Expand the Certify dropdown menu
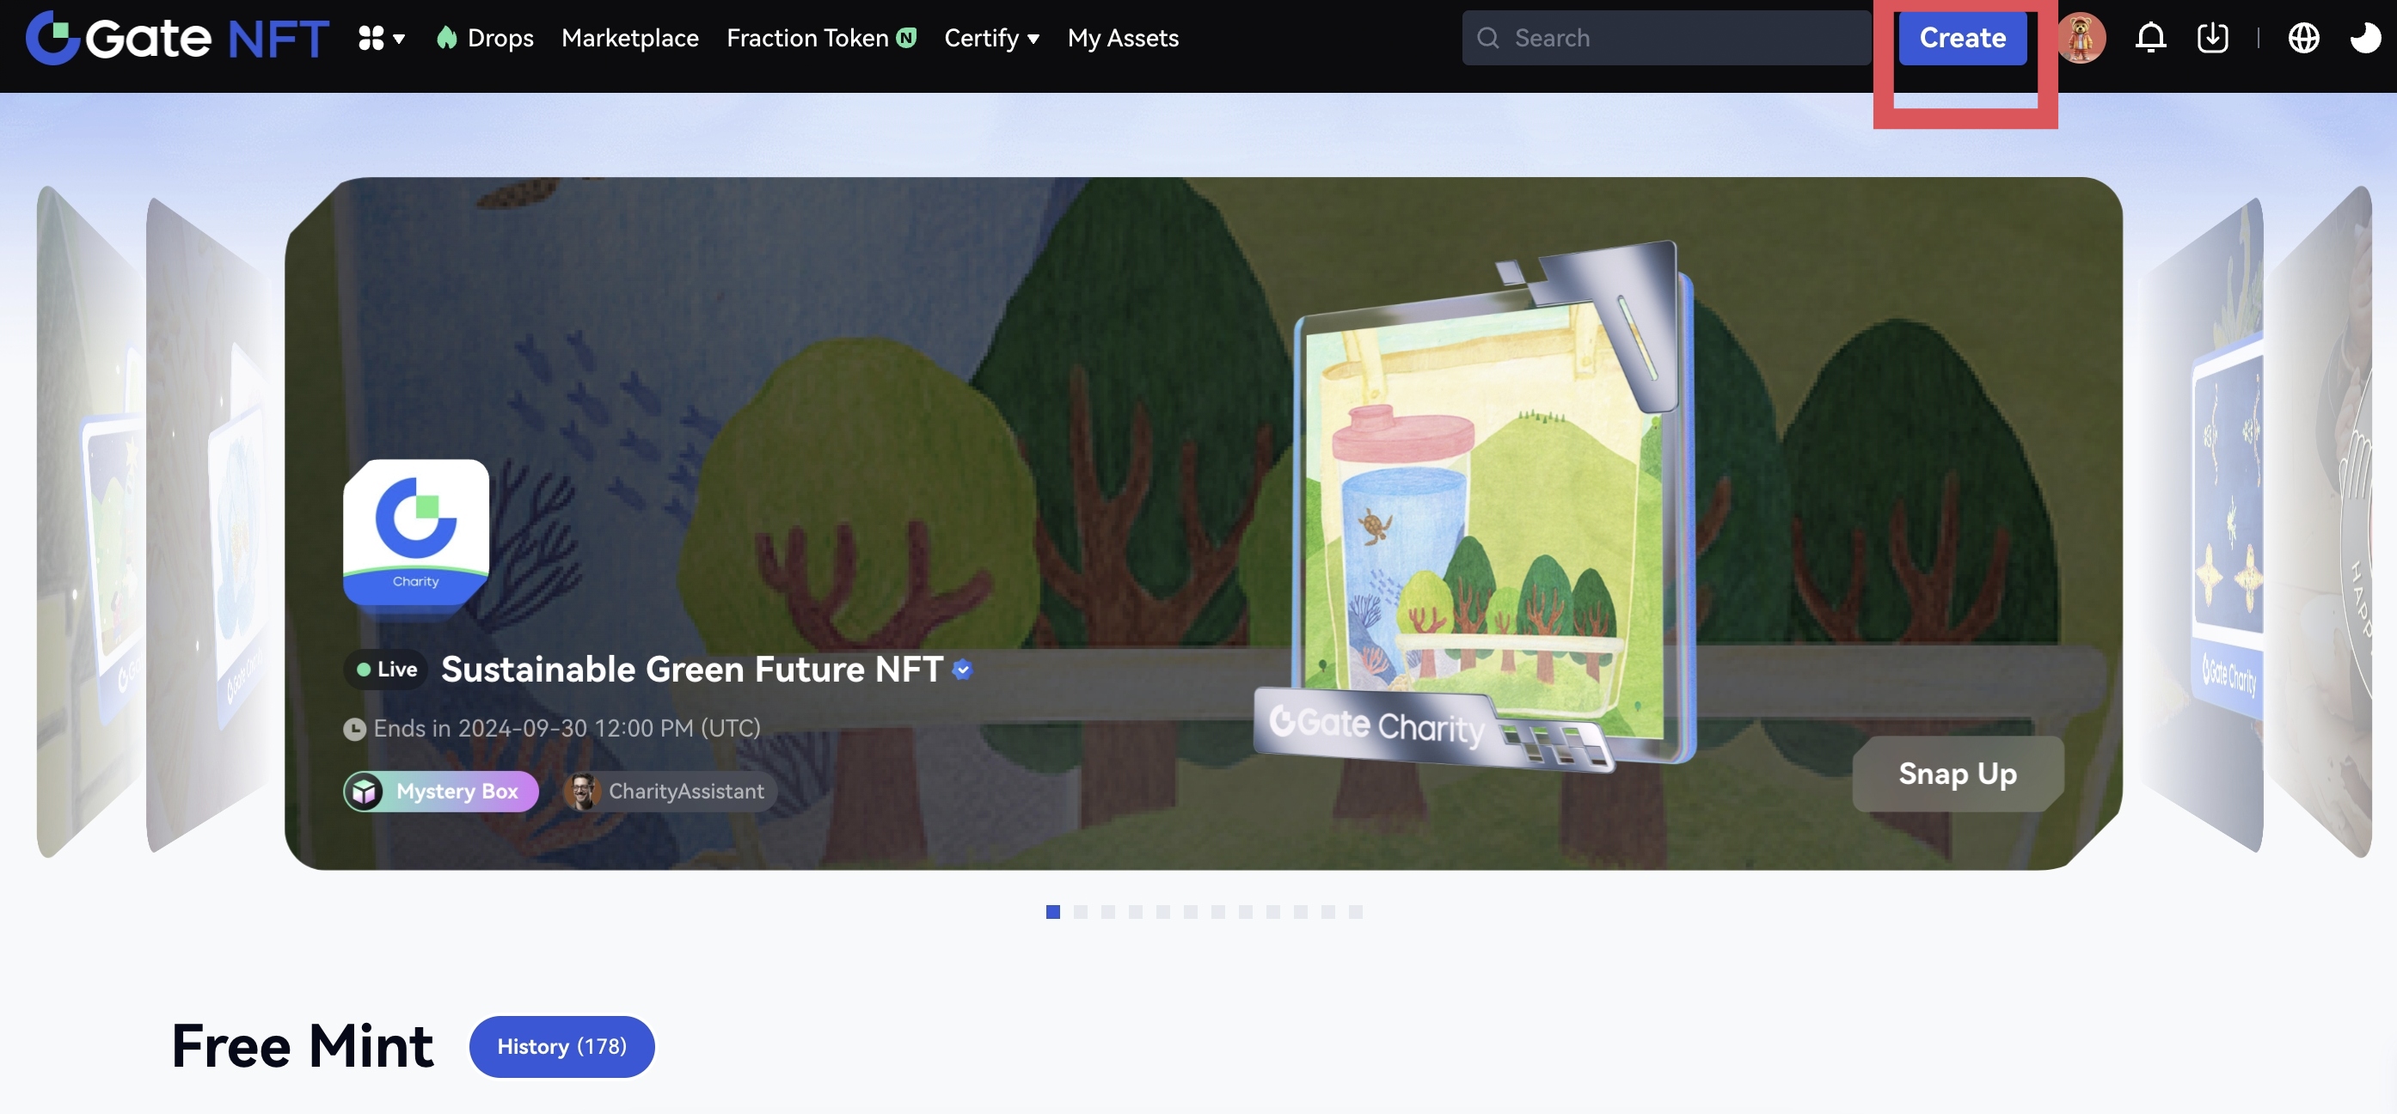Viewport: 2397px width, 1114px height. coord(991,37)
